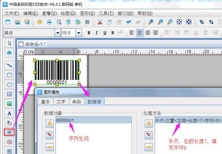Toggle bold formatting button
Screen dimensions: 222x154
tap(89, 33)
